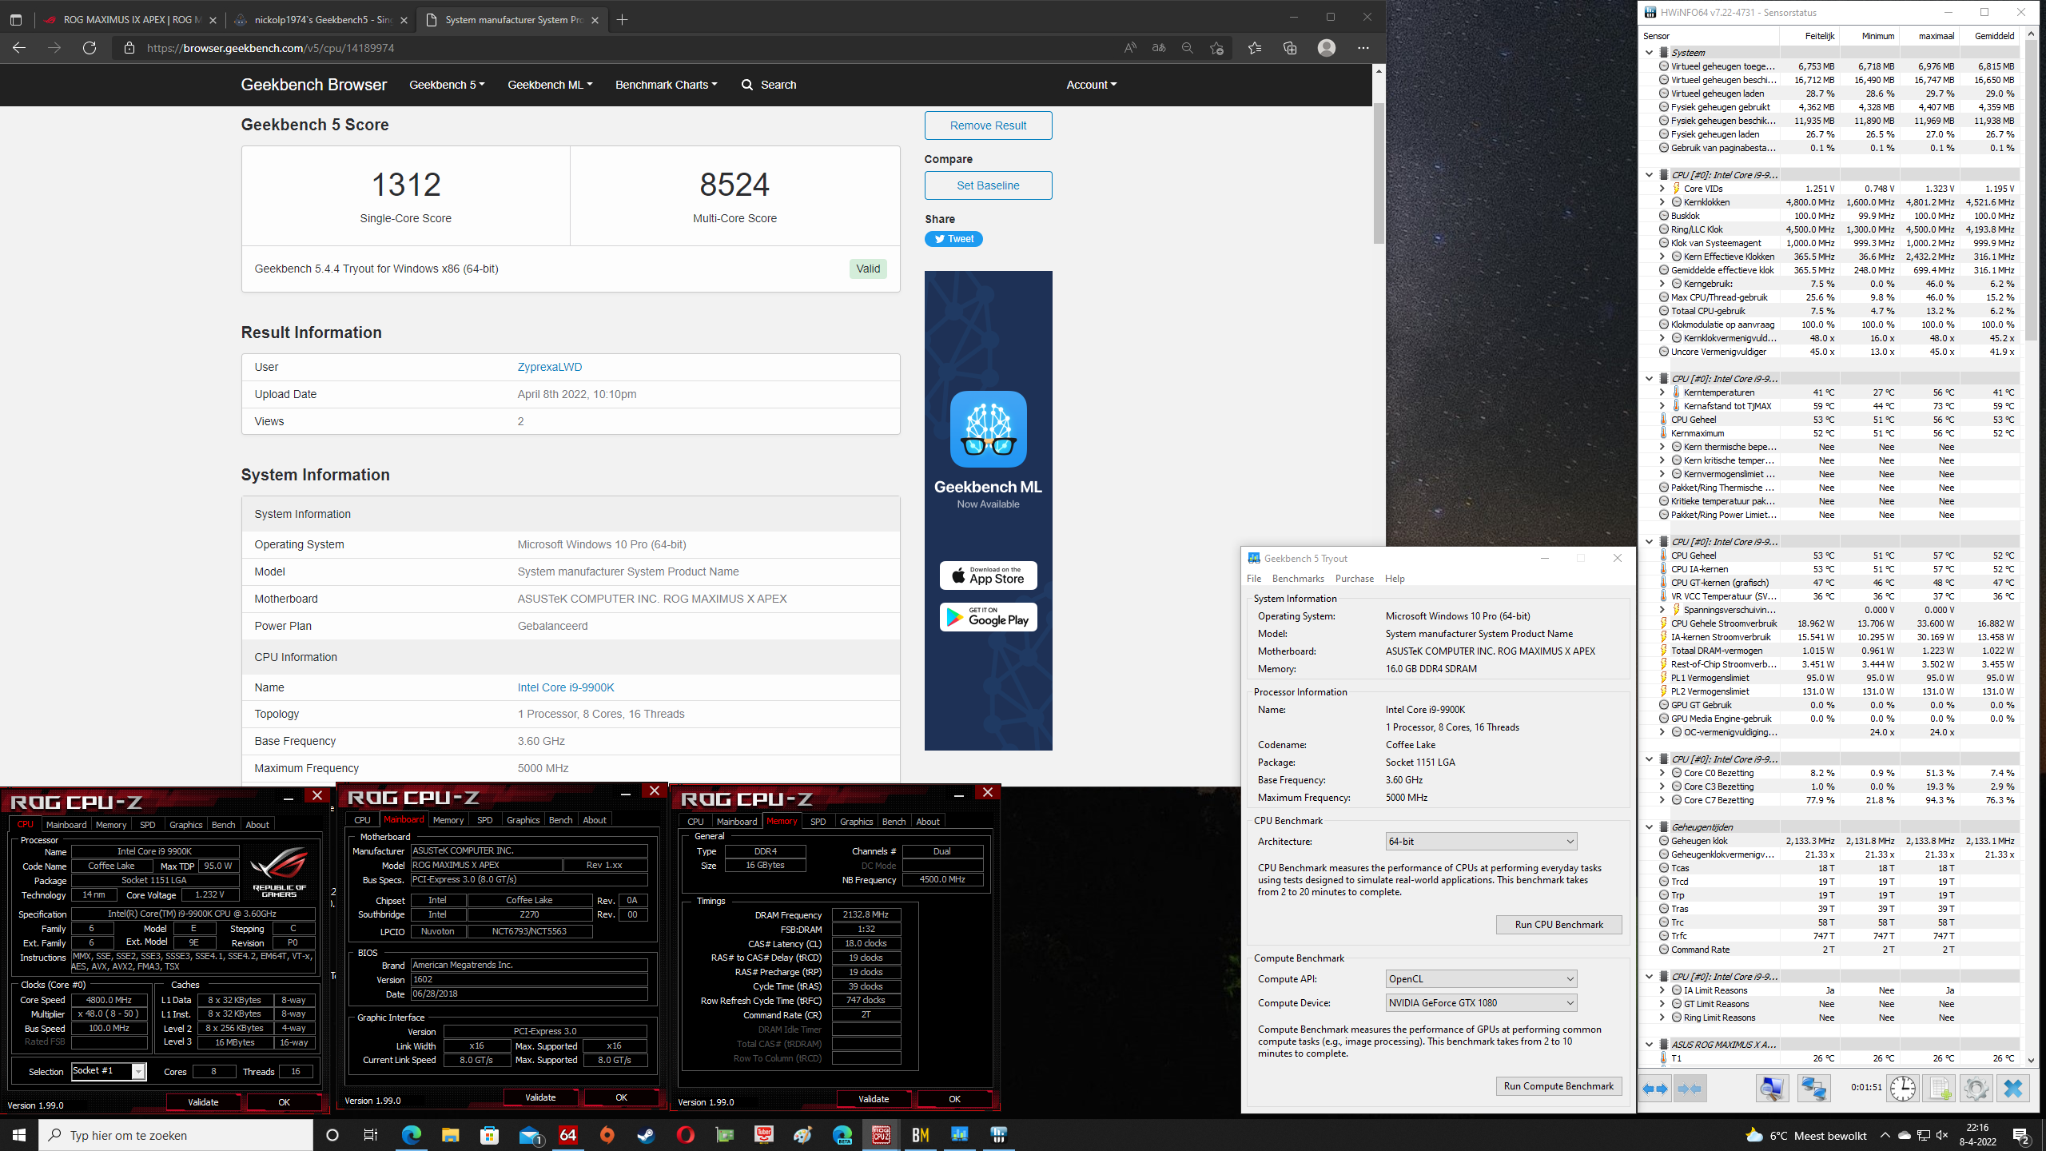Open Opera from the taskbar
This screenshot has width=2046, height=1151.
pos(686,1135)
